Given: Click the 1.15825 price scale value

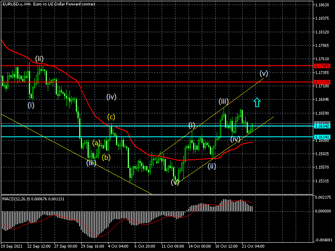Looking at the screenshot, I should click(x=322, y=154).
